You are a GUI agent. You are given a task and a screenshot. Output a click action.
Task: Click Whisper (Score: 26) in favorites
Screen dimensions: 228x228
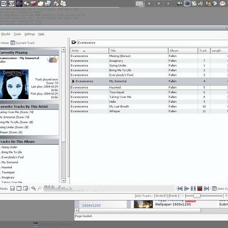pyautogui.click(x=11, y=132)
